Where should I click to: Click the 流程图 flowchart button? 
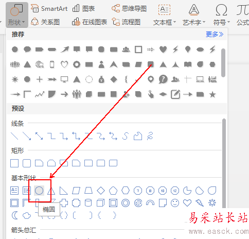click(126, 22)
